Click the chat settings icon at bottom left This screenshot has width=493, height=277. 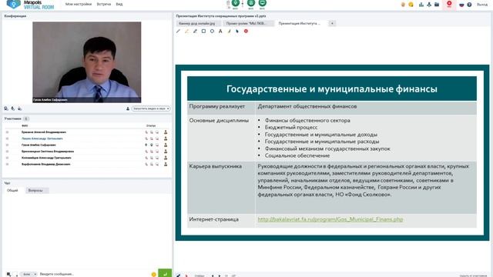tap(8, 274)
